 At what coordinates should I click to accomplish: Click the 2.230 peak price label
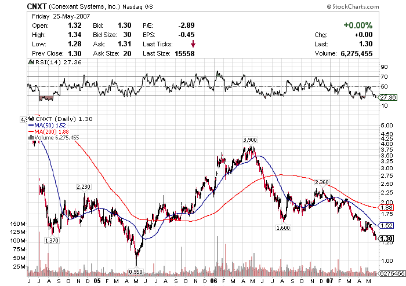[x=84, y=186]
